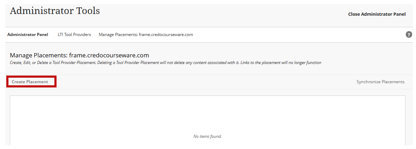416x149 pixels.
Task: Click the italic placement description text
Action: pos(166,63)
